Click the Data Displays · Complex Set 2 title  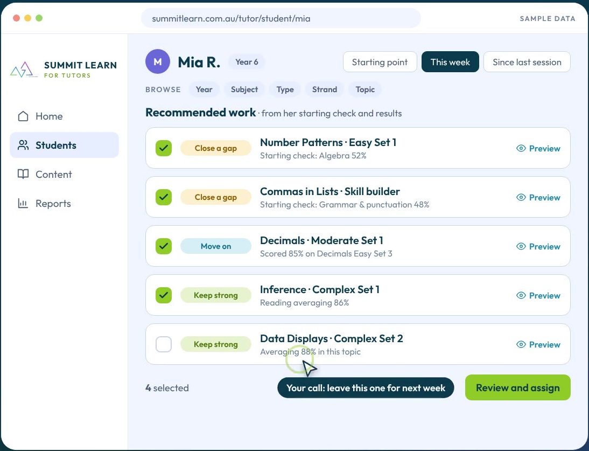click(x=331, y=338)
